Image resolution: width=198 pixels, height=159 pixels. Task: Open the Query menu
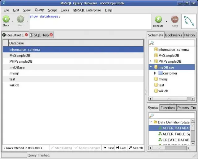[39, 10]
